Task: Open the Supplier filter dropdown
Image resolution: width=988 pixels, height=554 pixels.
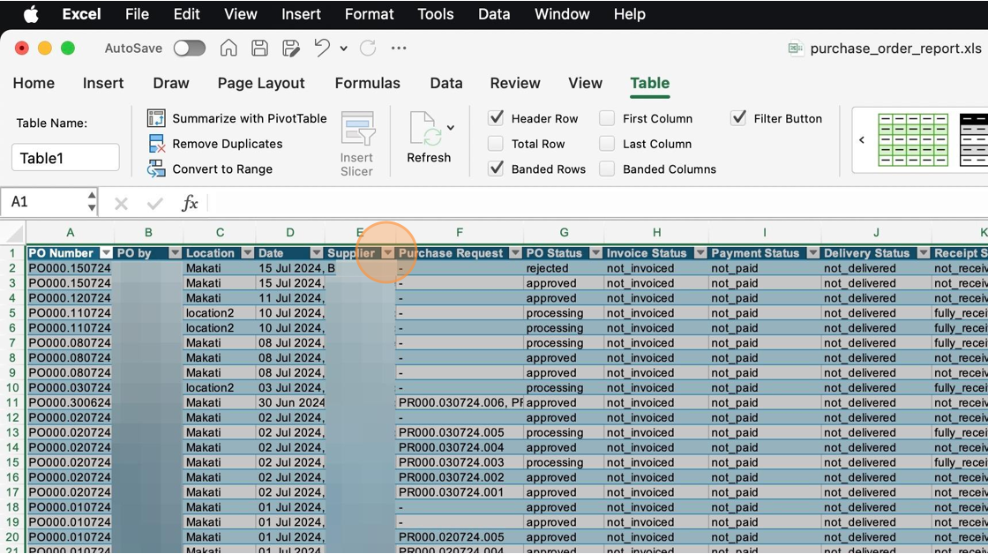Action: pyautogui.click(x=388, y=252)
